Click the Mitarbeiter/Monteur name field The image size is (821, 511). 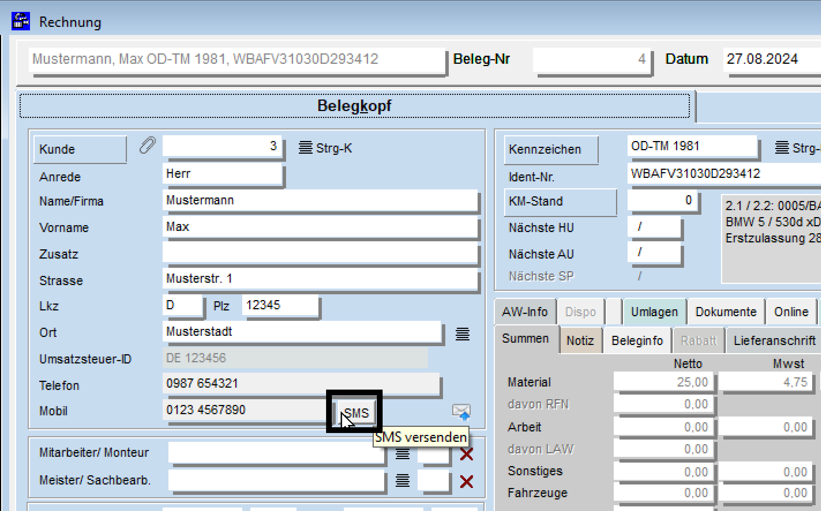coord(276,452)
